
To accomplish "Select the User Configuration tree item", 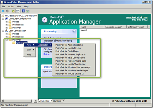I will (17, 31).
